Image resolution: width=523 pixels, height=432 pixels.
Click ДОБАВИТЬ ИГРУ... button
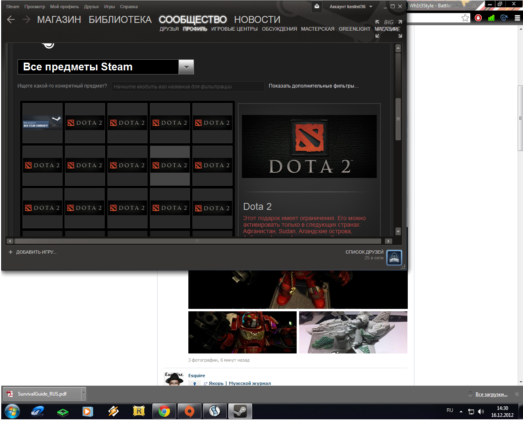pos(36,252)
